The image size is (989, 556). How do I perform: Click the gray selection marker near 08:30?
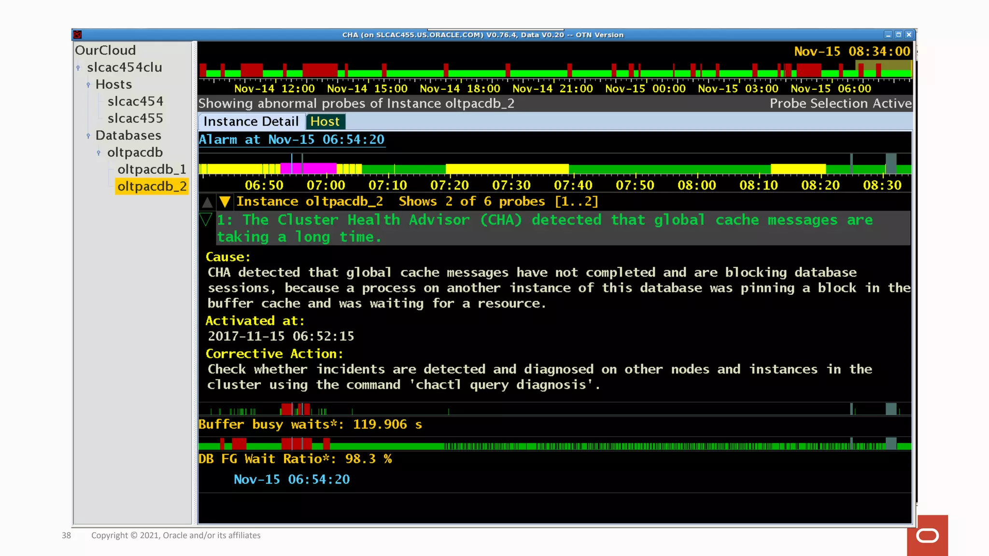(891, 164)
